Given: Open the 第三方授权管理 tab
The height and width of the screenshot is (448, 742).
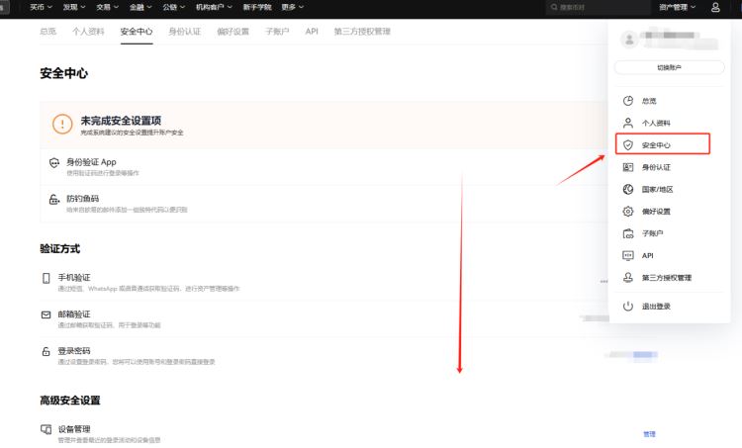Looking at the screenshot, I should tap(361, 32).
